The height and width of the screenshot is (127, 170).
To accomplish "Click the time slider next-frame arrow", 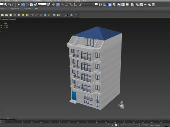I will click(x=16, y=119).
